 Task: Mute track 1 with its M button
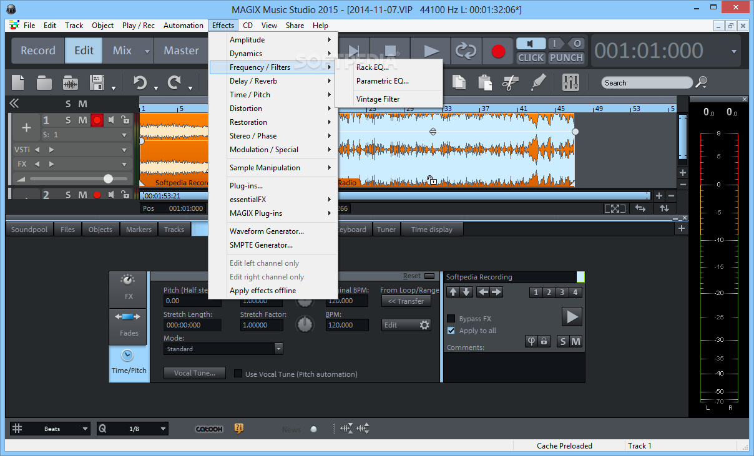coord(82,120)
